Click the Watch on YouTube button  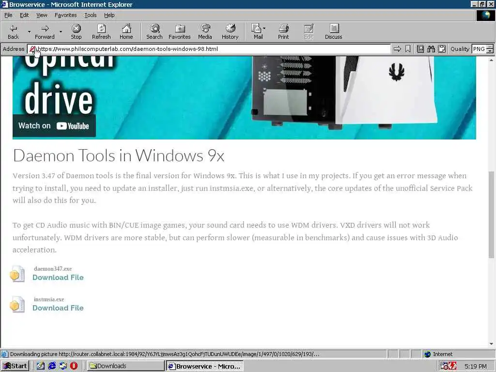(x=54, y=126)
